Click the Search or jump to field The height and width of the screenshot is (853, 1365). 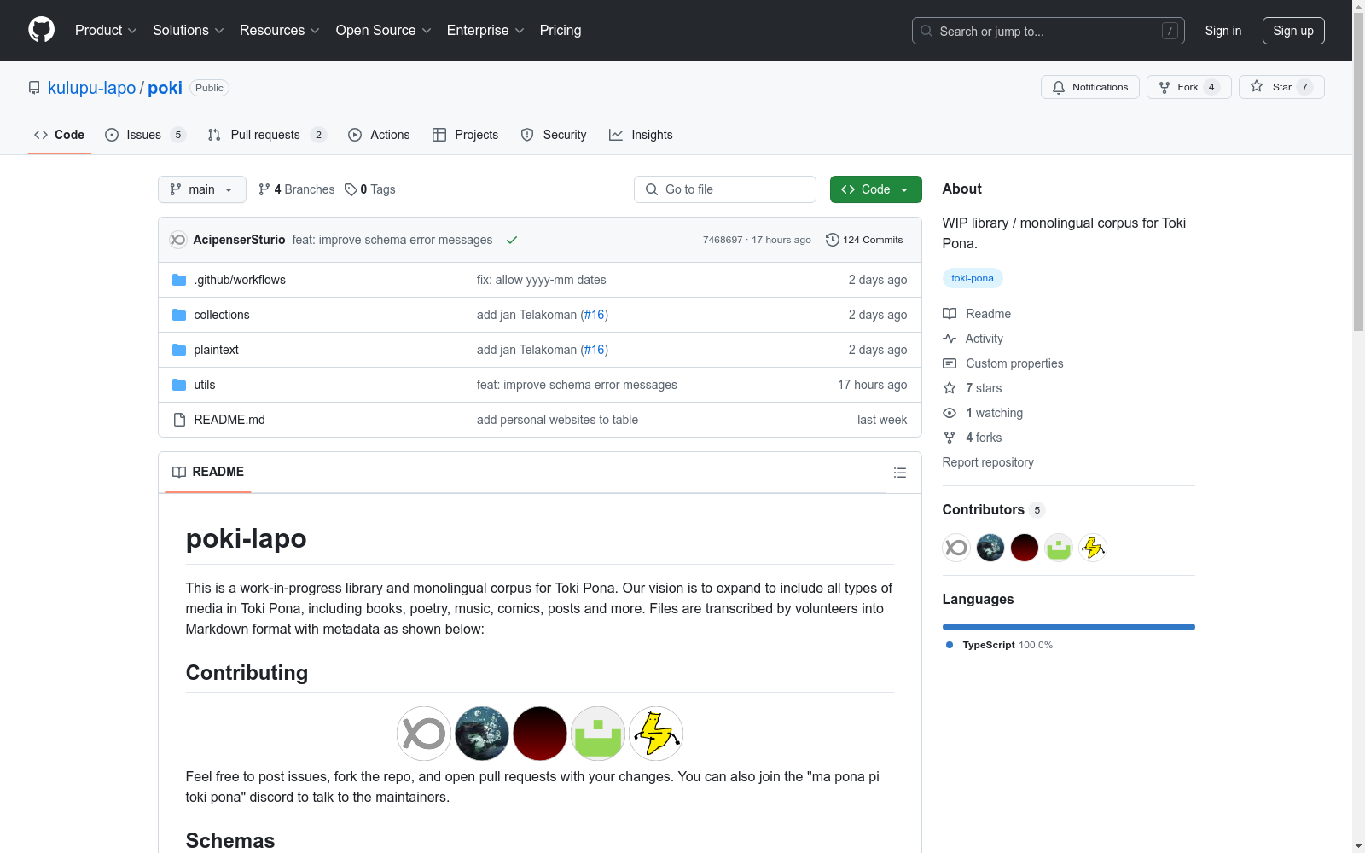1048,31
